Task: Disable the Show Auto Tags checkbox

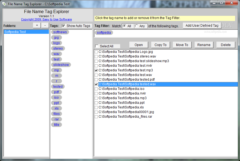Action: coord(63,26)
